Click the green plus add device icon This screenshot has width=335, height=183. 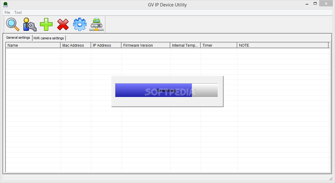tap(46, 24)
